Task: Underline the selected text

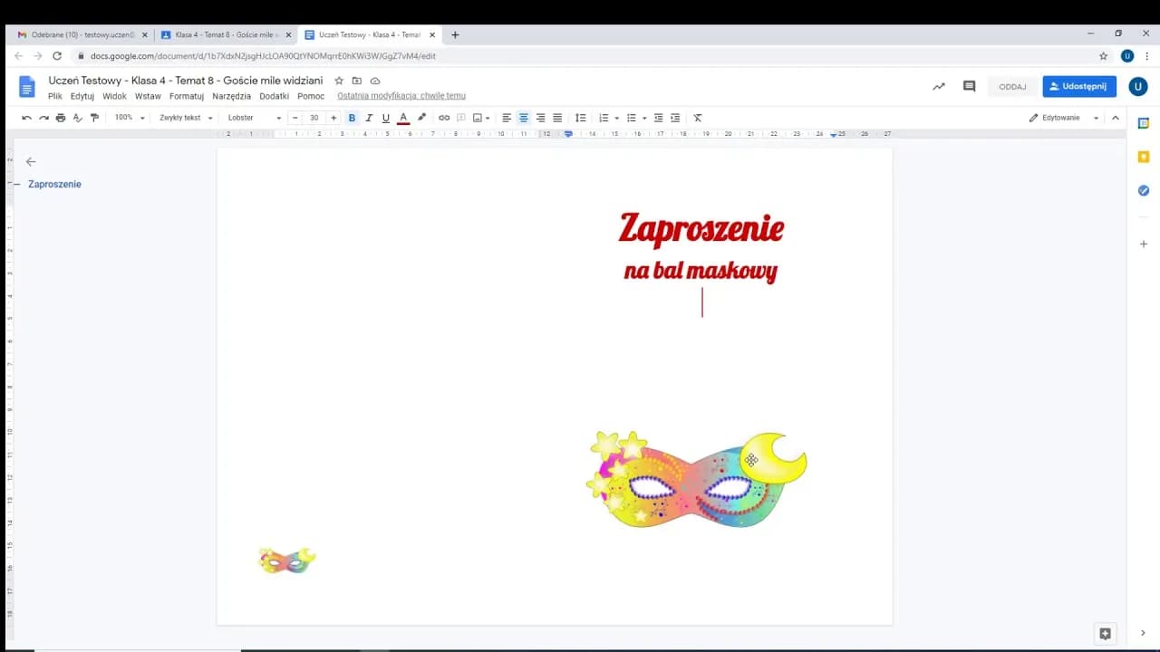Action: (386, 117)
